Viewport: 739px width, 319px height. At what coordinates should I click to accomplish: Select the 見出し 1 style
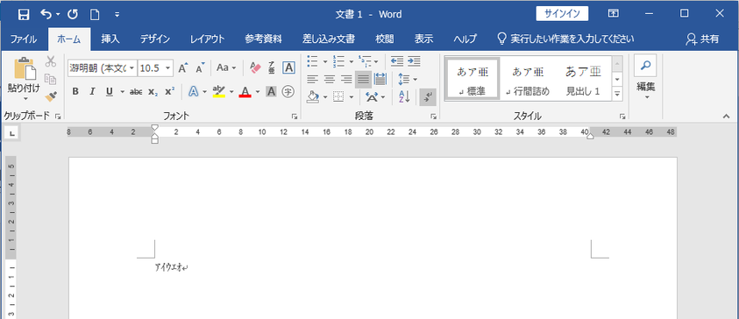click(583, 80)
